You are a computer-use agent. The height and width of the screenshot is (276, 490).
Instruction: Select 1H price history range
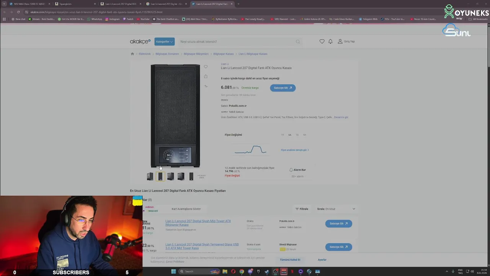(304, 135)
